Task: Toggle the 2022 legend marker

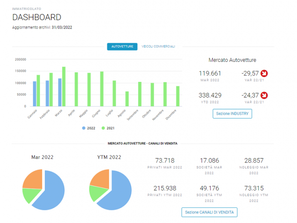Action: pyautogui.click(x=84, y=128)
